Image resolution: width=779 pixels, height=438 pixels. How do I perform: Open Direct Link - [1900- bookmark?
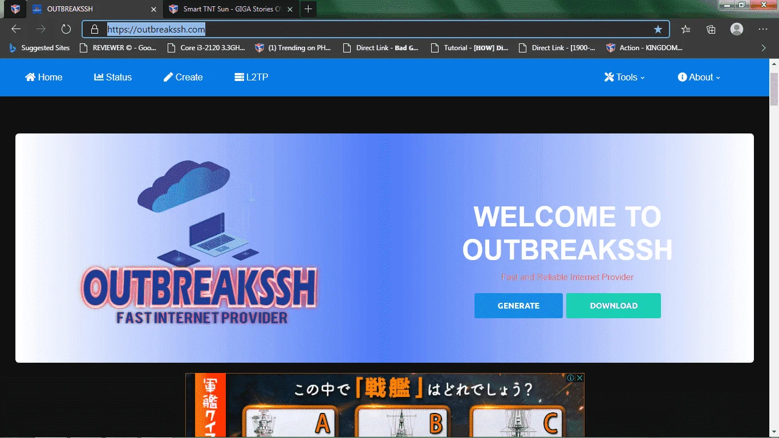point(557,48)
